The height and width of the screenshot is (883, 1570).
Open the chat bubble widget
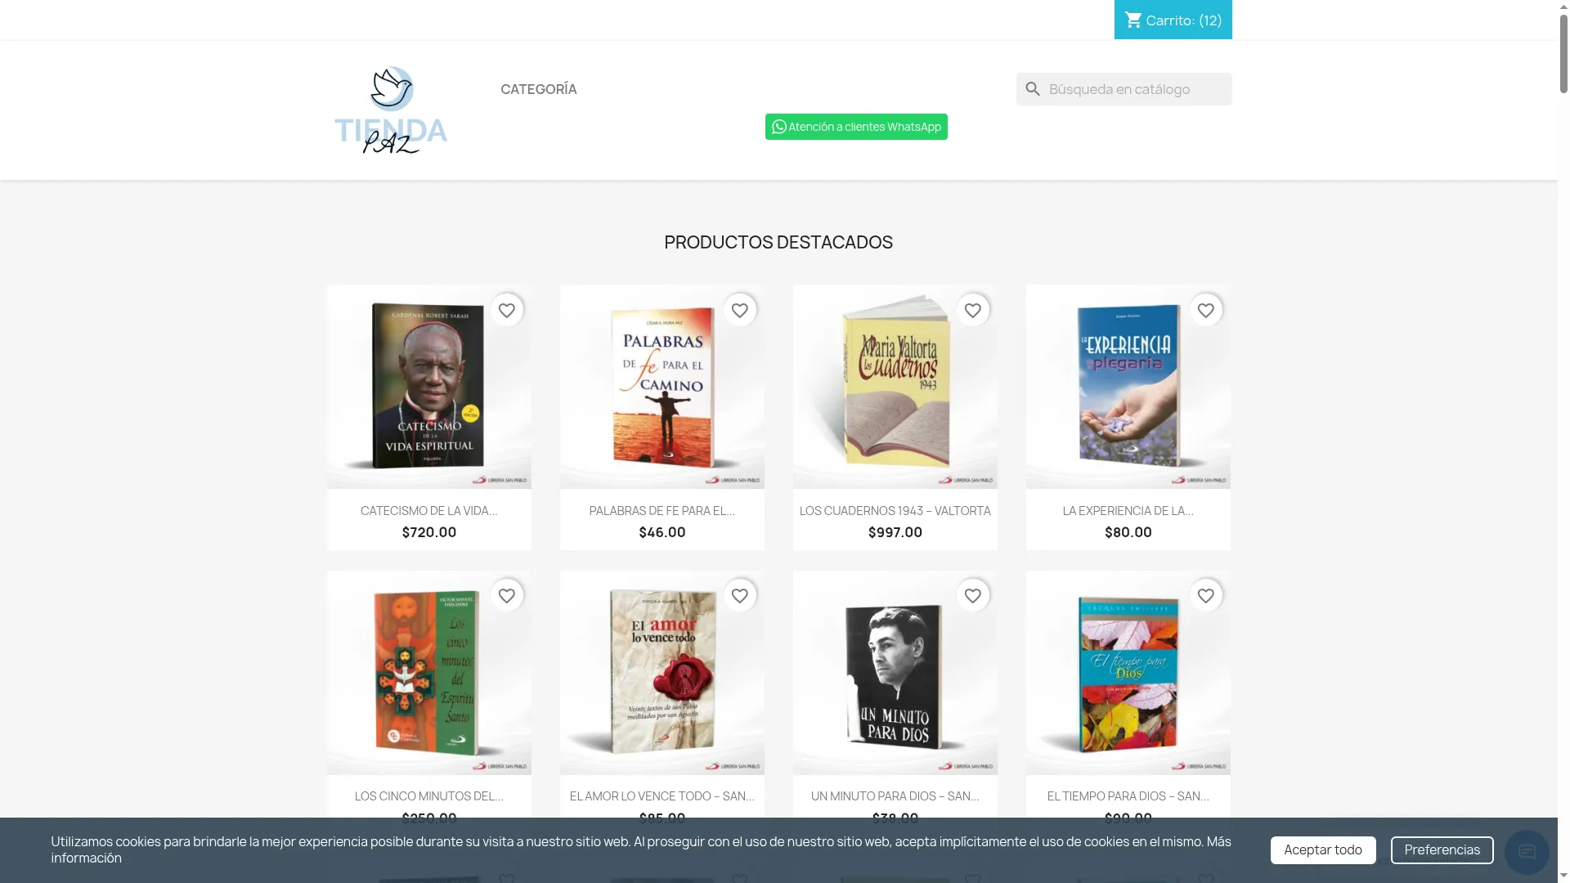1527,852
